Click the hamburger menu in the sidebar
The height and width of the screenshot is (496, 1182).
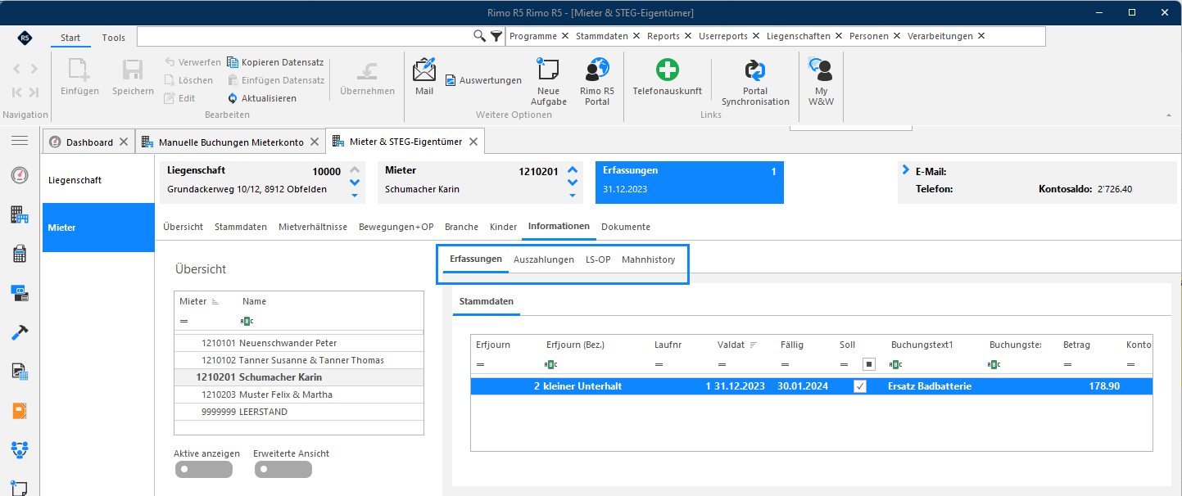click(x=20, y=142)
